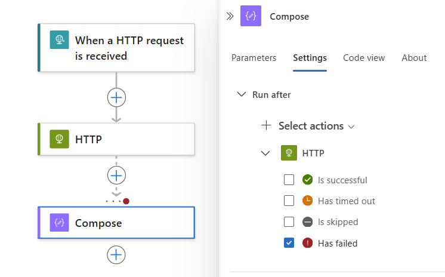The image size is (445, 277).
Task: Tick the "Is skipped" checkbox
Action: (x=289, y=221)
